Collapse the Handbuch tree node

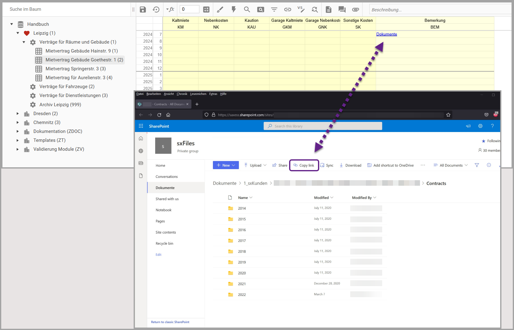click(x=12, y=24)
